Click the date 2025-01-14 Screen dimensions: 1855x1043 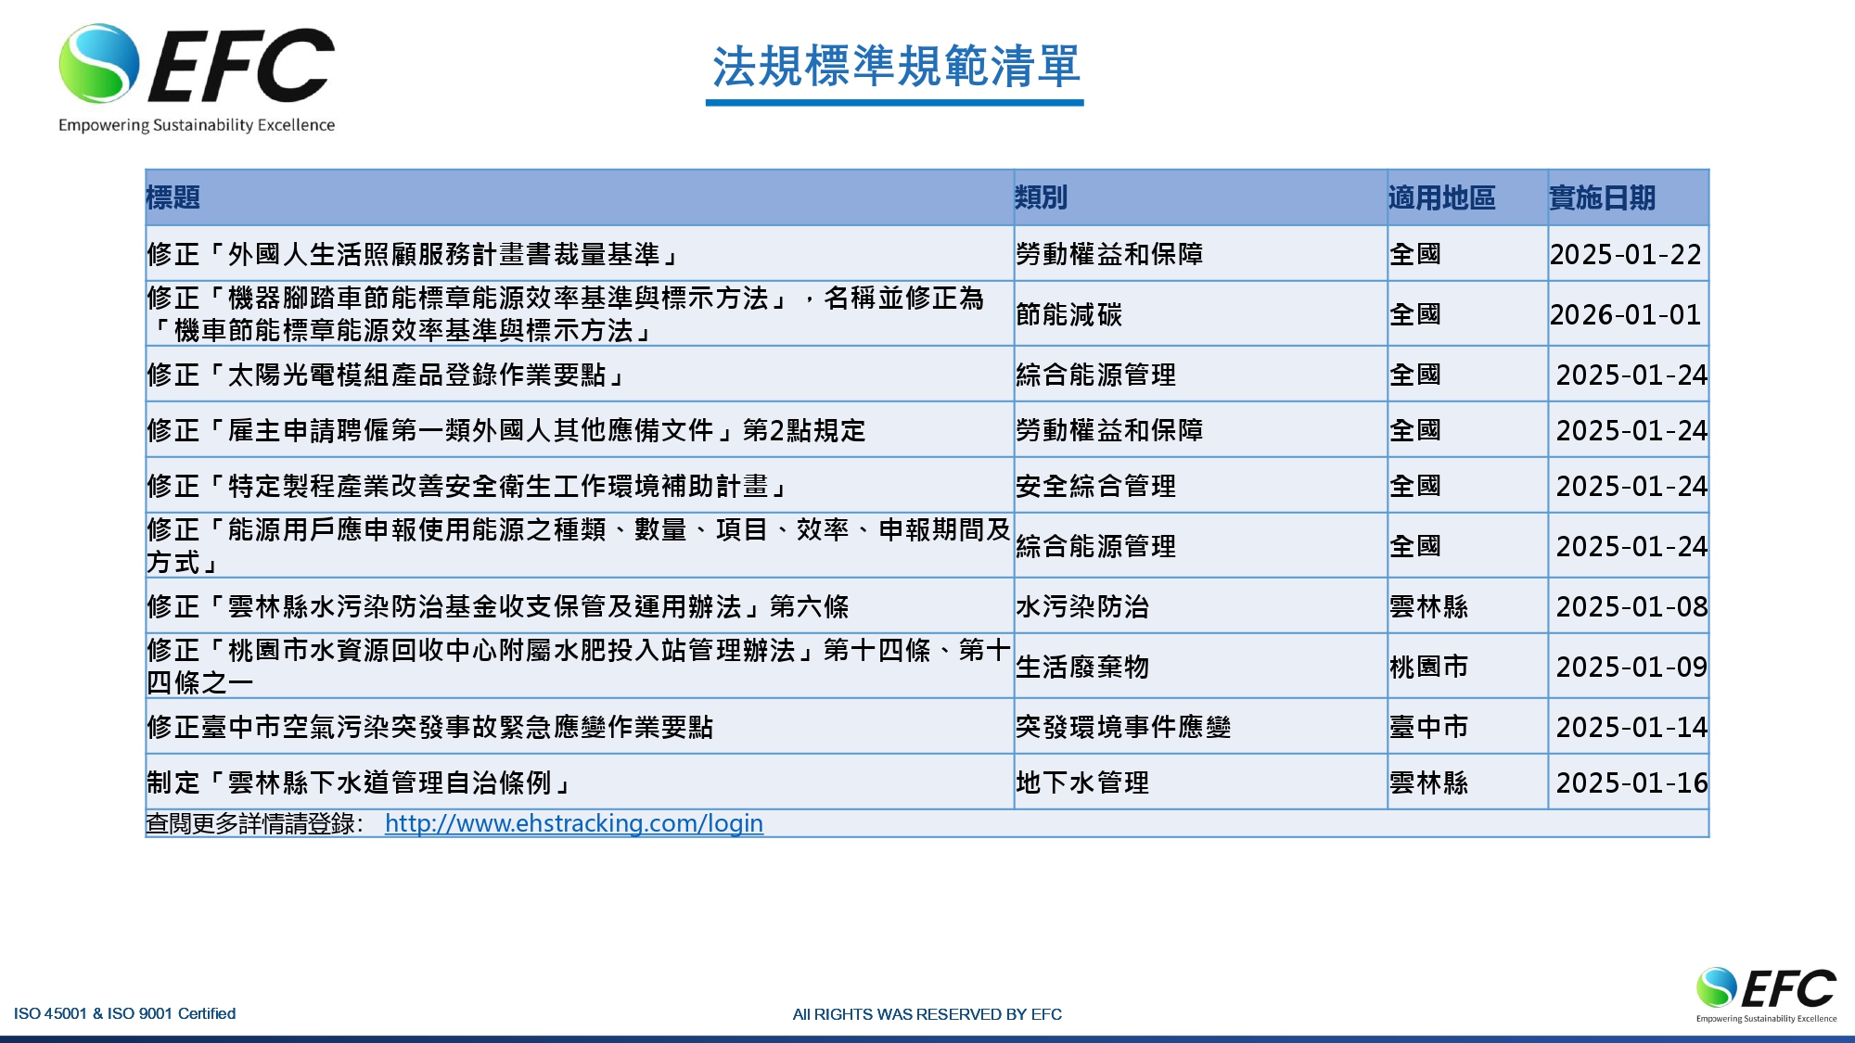click(1631, 727)
